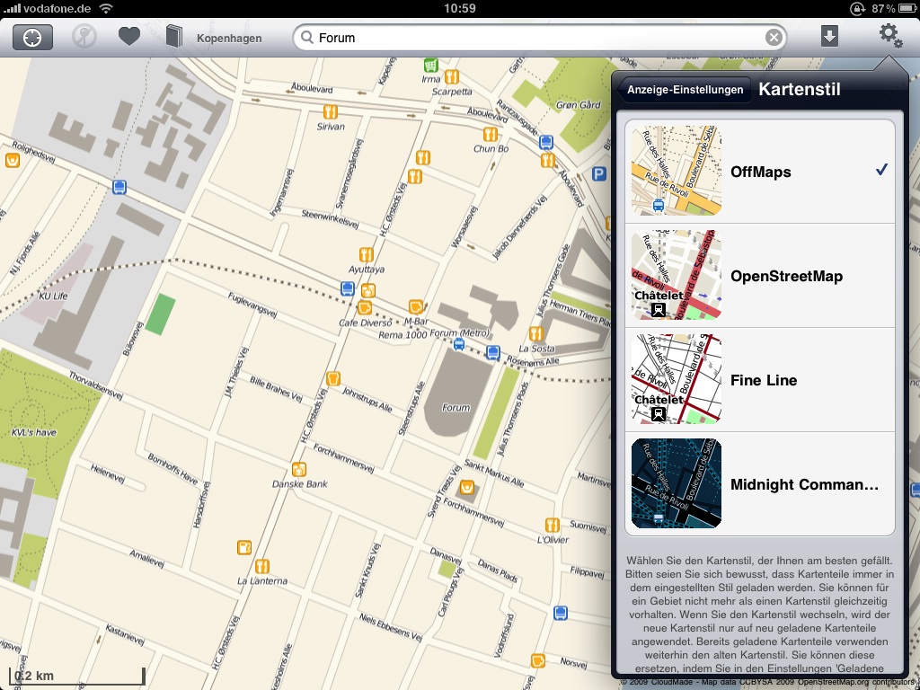This screenshot has height=690, width=920.
Task: Select the Sirivan restaurant marker
Action: coord(331,111)
